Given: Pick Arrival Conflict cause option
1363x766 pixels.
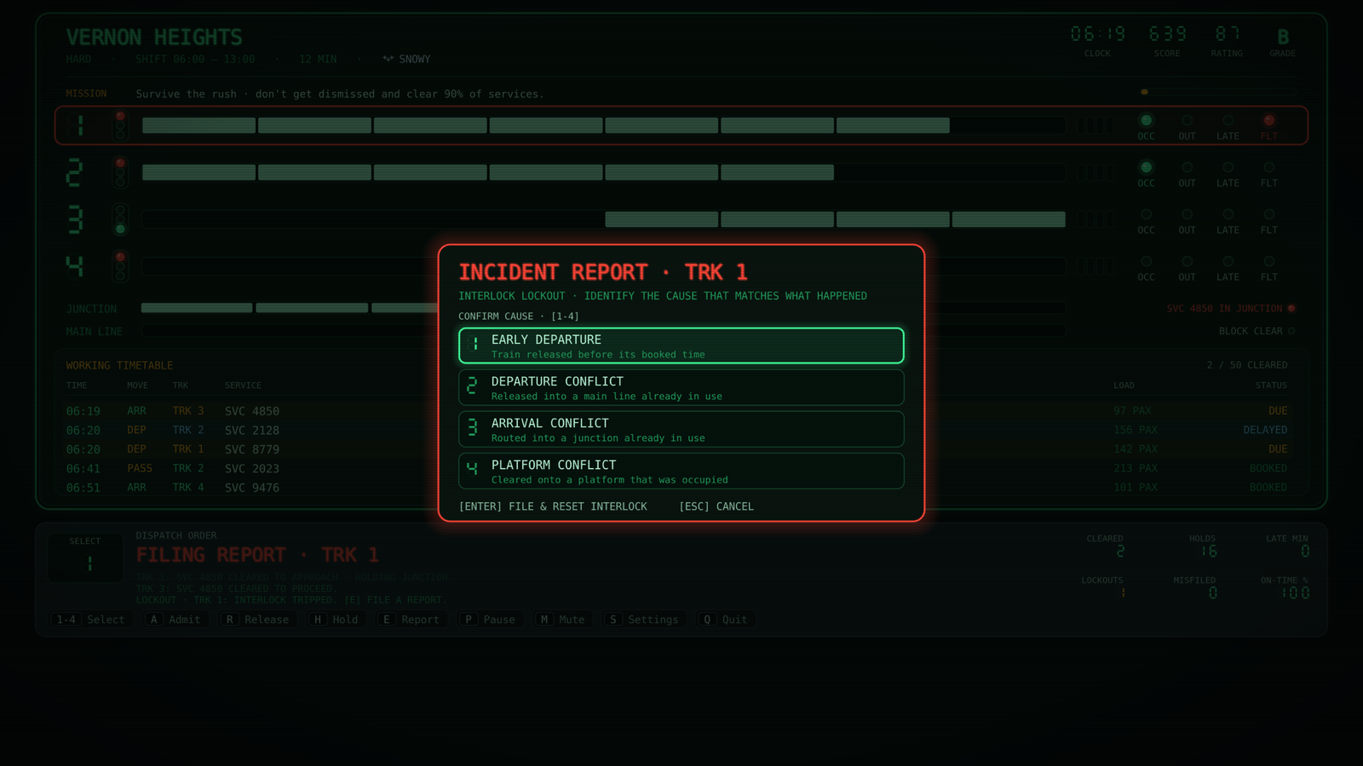Looking at the screenshot, I should coord(681,429).
